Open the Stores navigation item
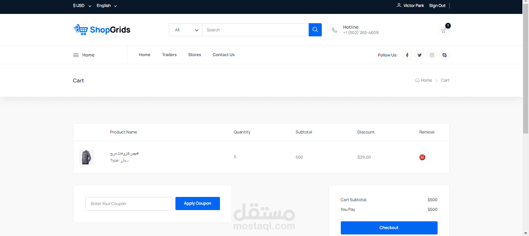Viewport: 529px width, 236px height. [x=194, y=55]
